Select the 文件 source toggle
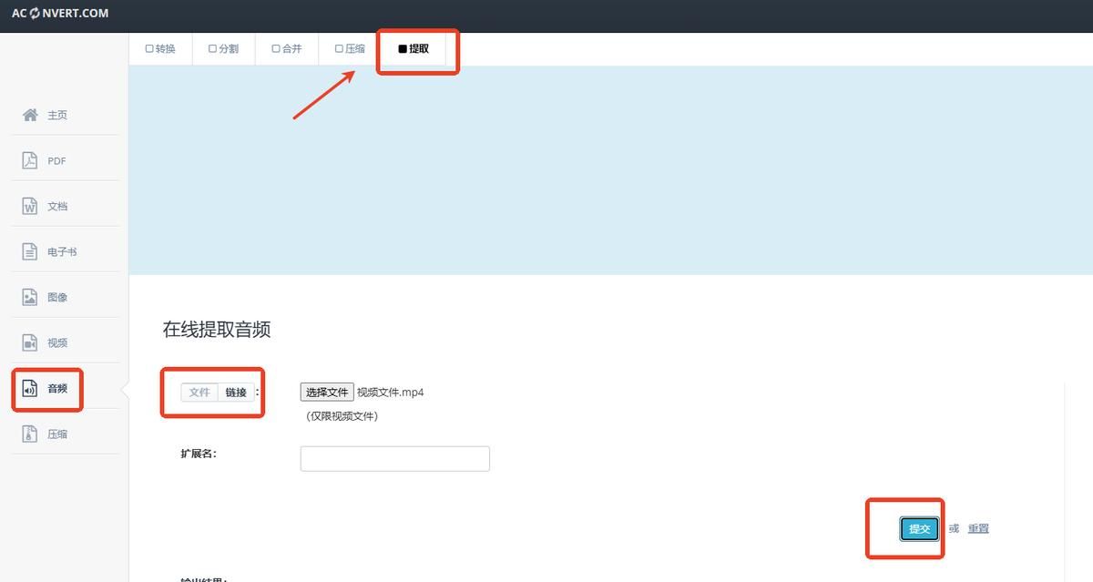 [x=199, y=393]
